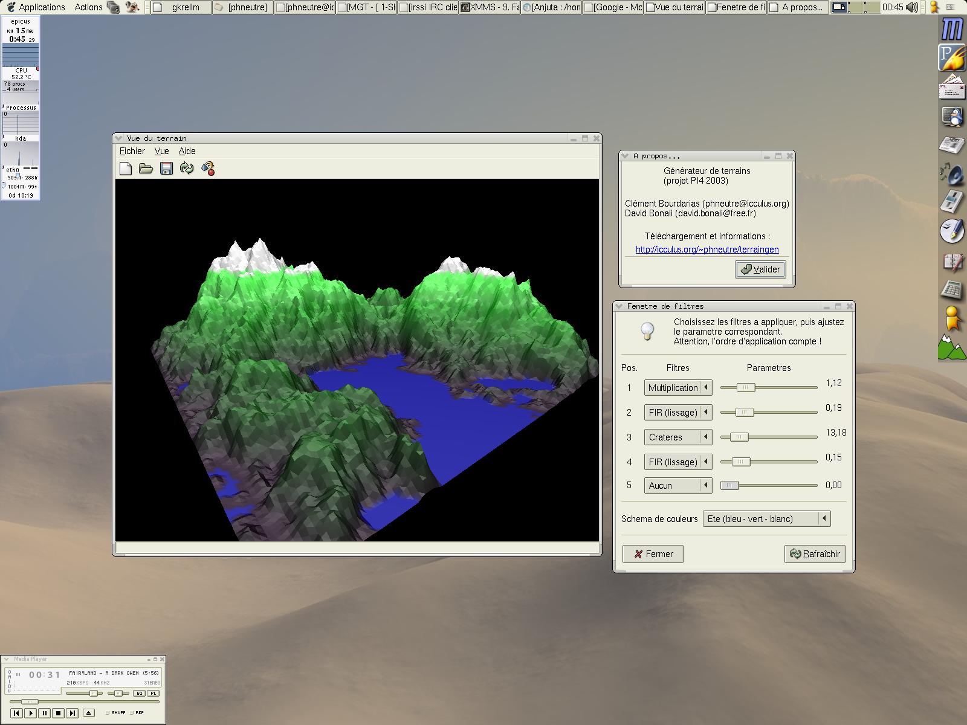Screen dimensions: 967x725
Task: Adjust the position 5 Aucun parameter slider
Action: tap(769, 485)
